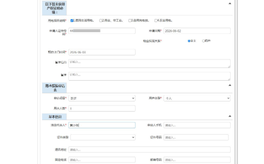Open the 用户类型 dropdown showing 个人

click(197, 98)
